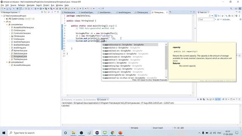Open the Problems tab
This screenshot has width=242, height=136.
pos(67,100)
